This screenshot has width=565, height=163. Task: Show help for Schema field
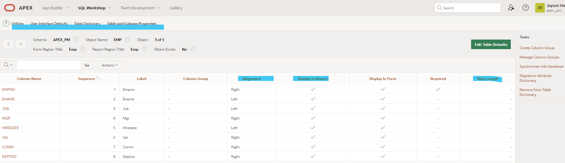click(76, 40)
